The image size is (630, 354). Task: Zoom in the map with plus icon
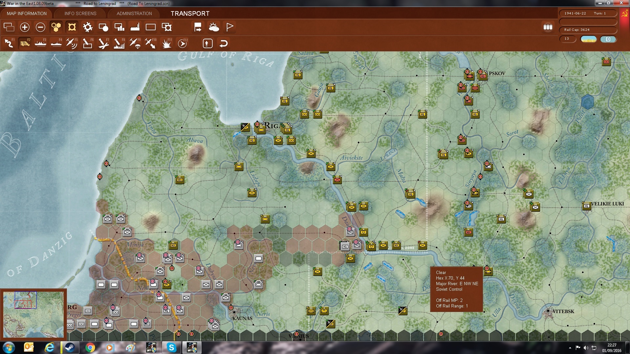[25, 27]
